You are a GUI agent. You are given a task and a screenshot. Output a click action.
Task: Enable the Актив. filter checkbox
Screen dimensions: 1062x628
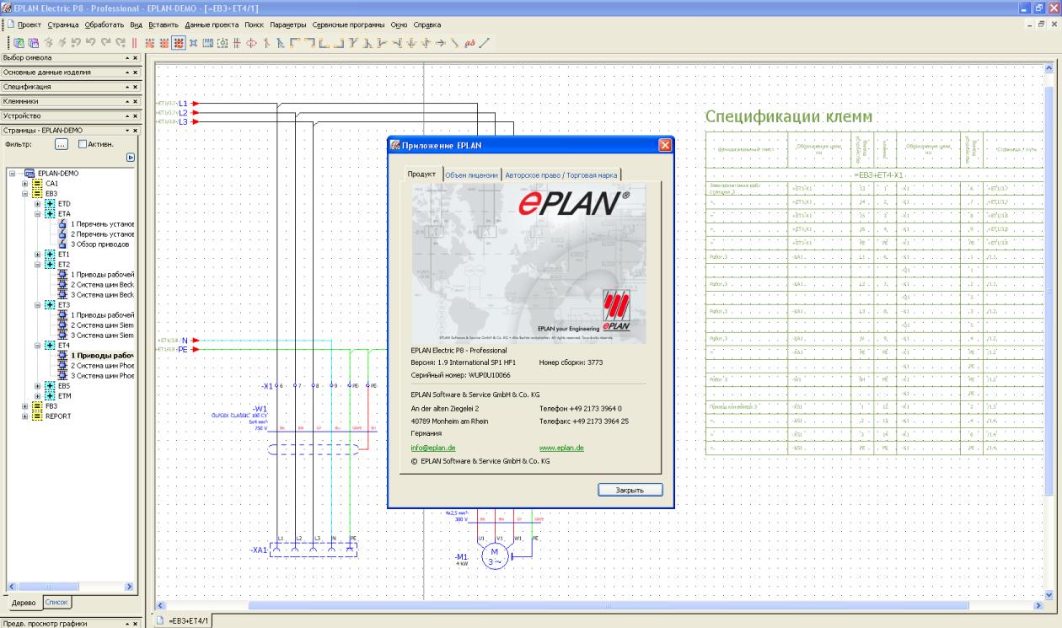[82, 144]
